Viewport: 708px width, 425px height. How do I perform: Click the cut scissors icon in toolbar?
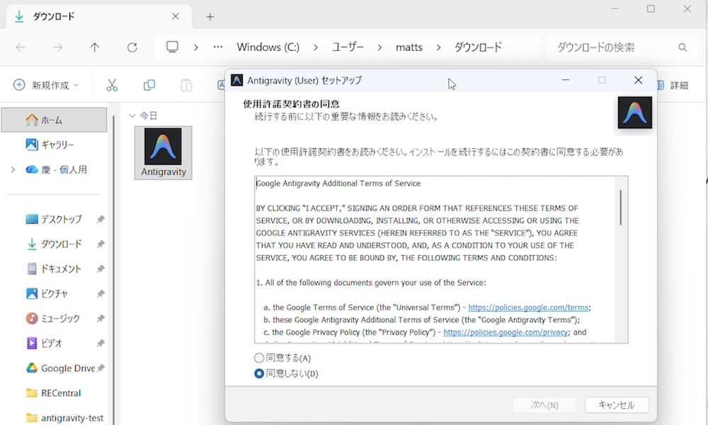click(112, 85)
